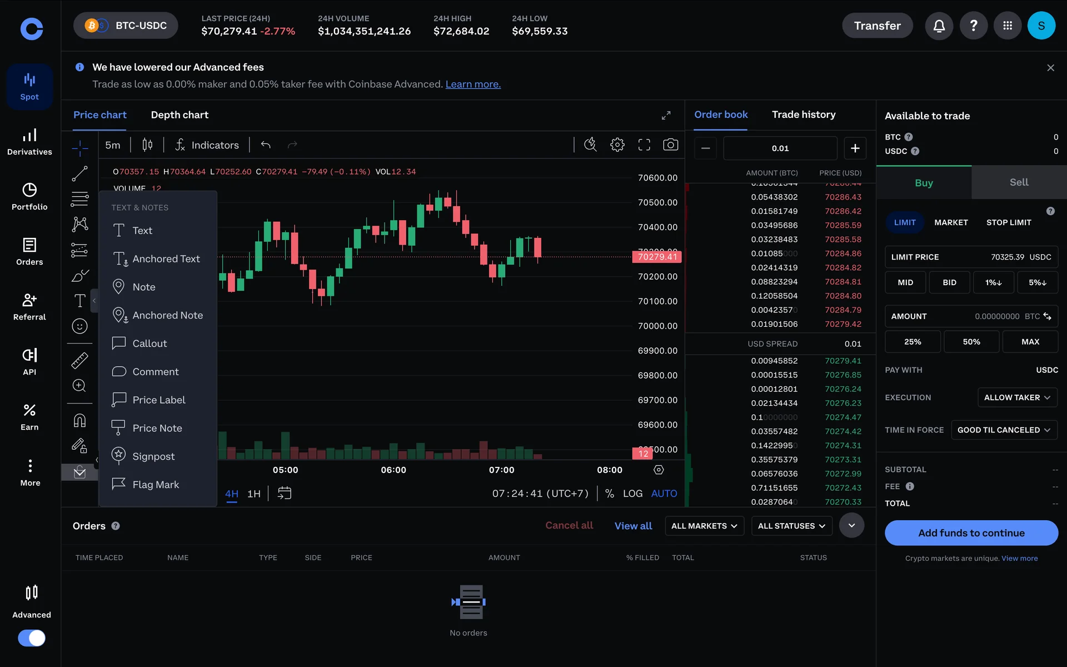Expand the ALL MARKETS dropdown

[704, 526]
